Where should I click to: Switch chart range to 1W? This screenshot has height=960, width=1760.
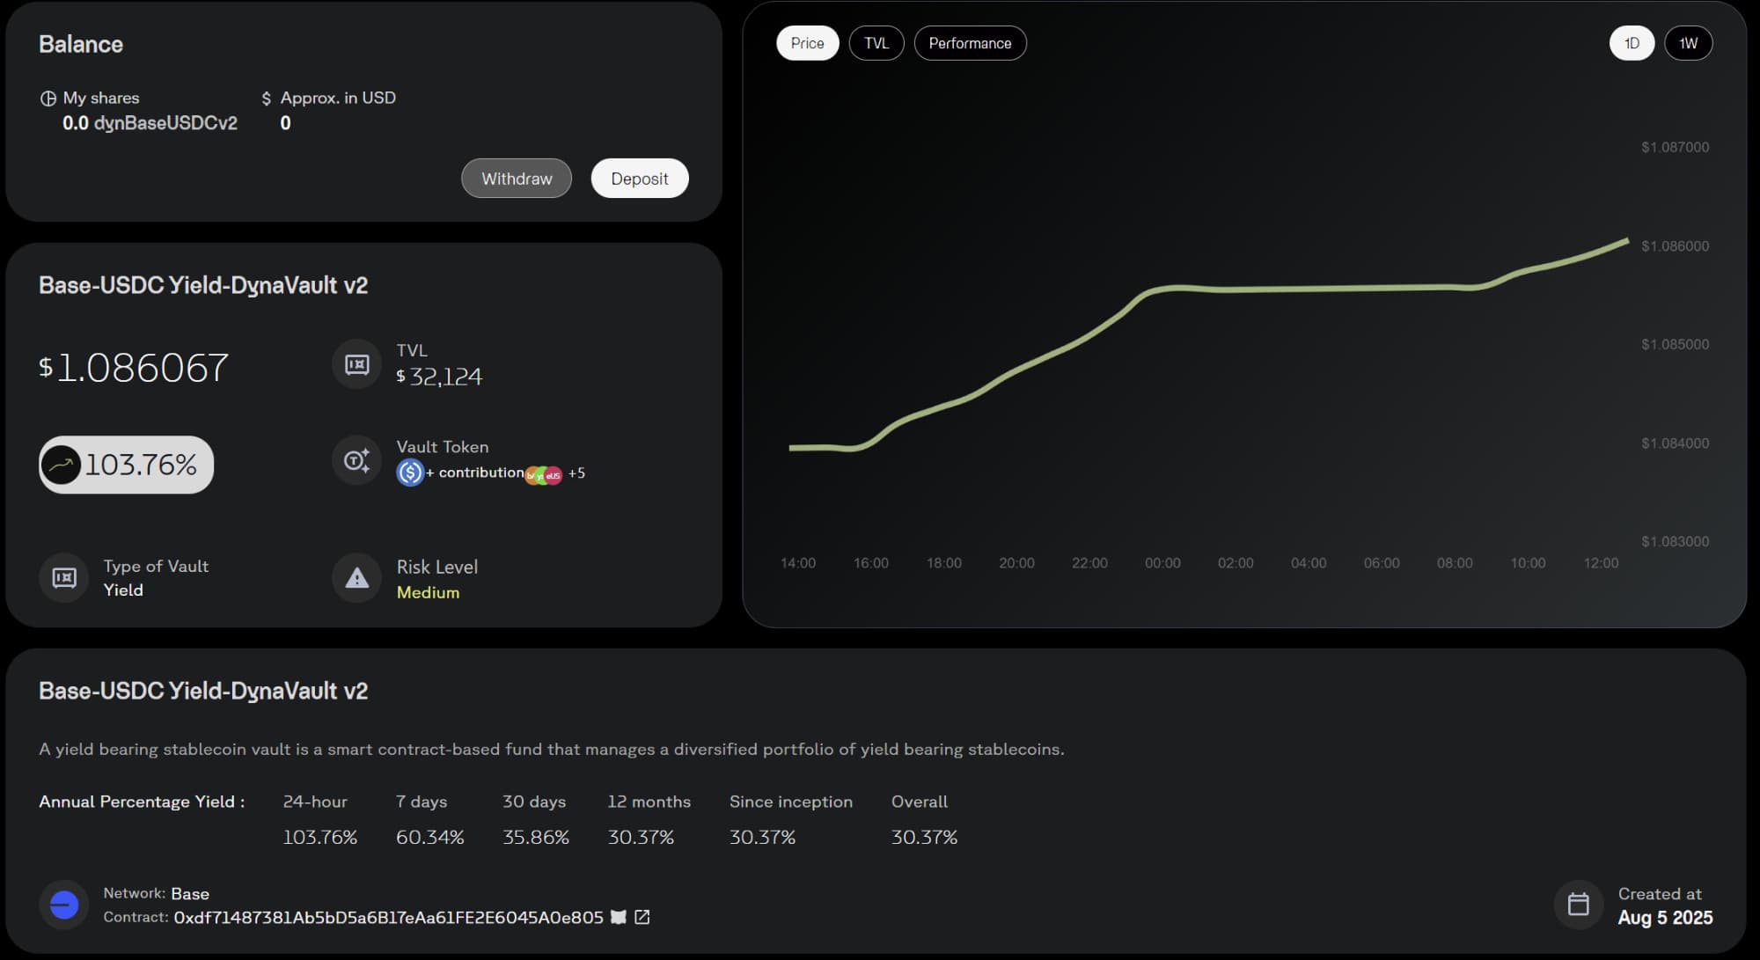coord(1688,43)
